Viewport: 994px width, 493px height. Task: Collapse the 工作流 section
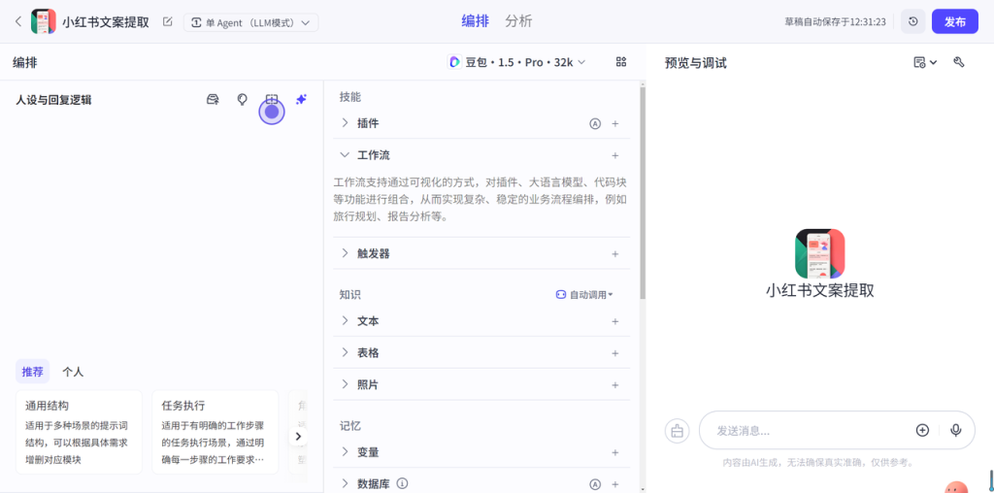point(345,154)
